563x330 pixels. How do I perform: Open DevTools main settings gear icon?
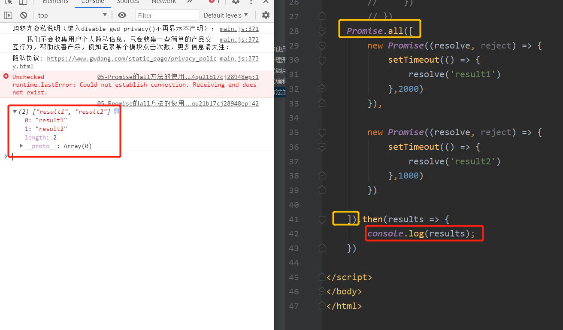(236, 2)
